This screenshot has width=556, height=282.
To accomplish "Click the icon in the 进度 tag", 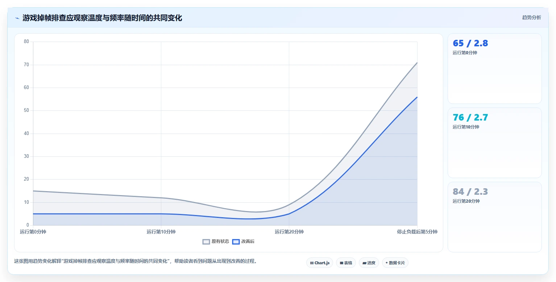I will 364,263.
